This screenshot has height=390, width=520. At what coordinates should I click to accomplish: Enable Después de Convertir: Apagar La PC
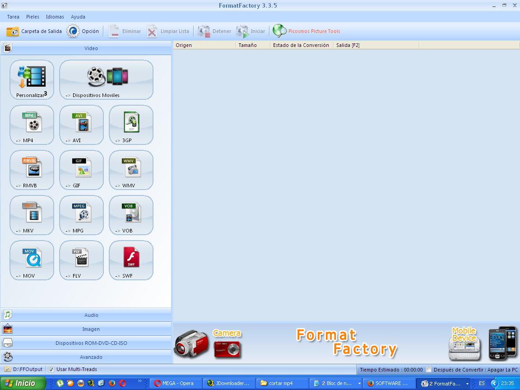click(429, 369)
